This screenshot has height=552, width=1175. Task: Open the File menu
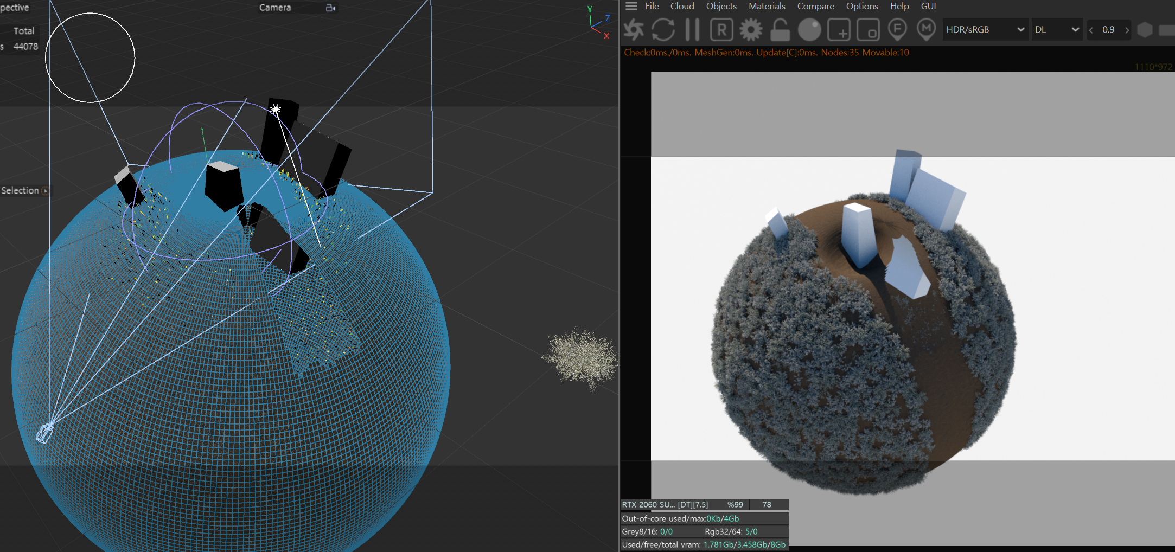coord(652,6)
